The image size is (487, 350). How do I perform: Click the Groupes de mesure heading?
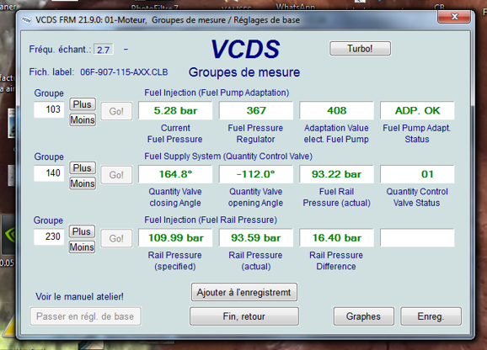(244, 72)
